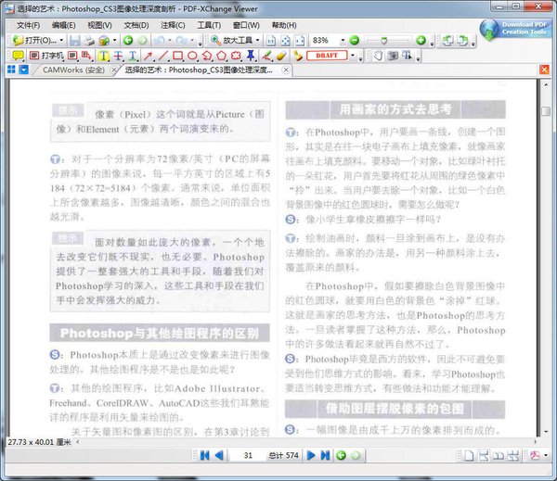This screenshot has height=481, width=557.
Task: Select the Hand tool
Action: (x=378, y=56)
